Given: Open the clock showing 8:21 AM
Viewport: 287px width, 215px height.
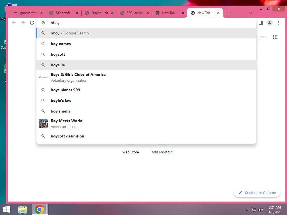Looking at the screenshot, I should pyautogui.click(x=275, y=210).
